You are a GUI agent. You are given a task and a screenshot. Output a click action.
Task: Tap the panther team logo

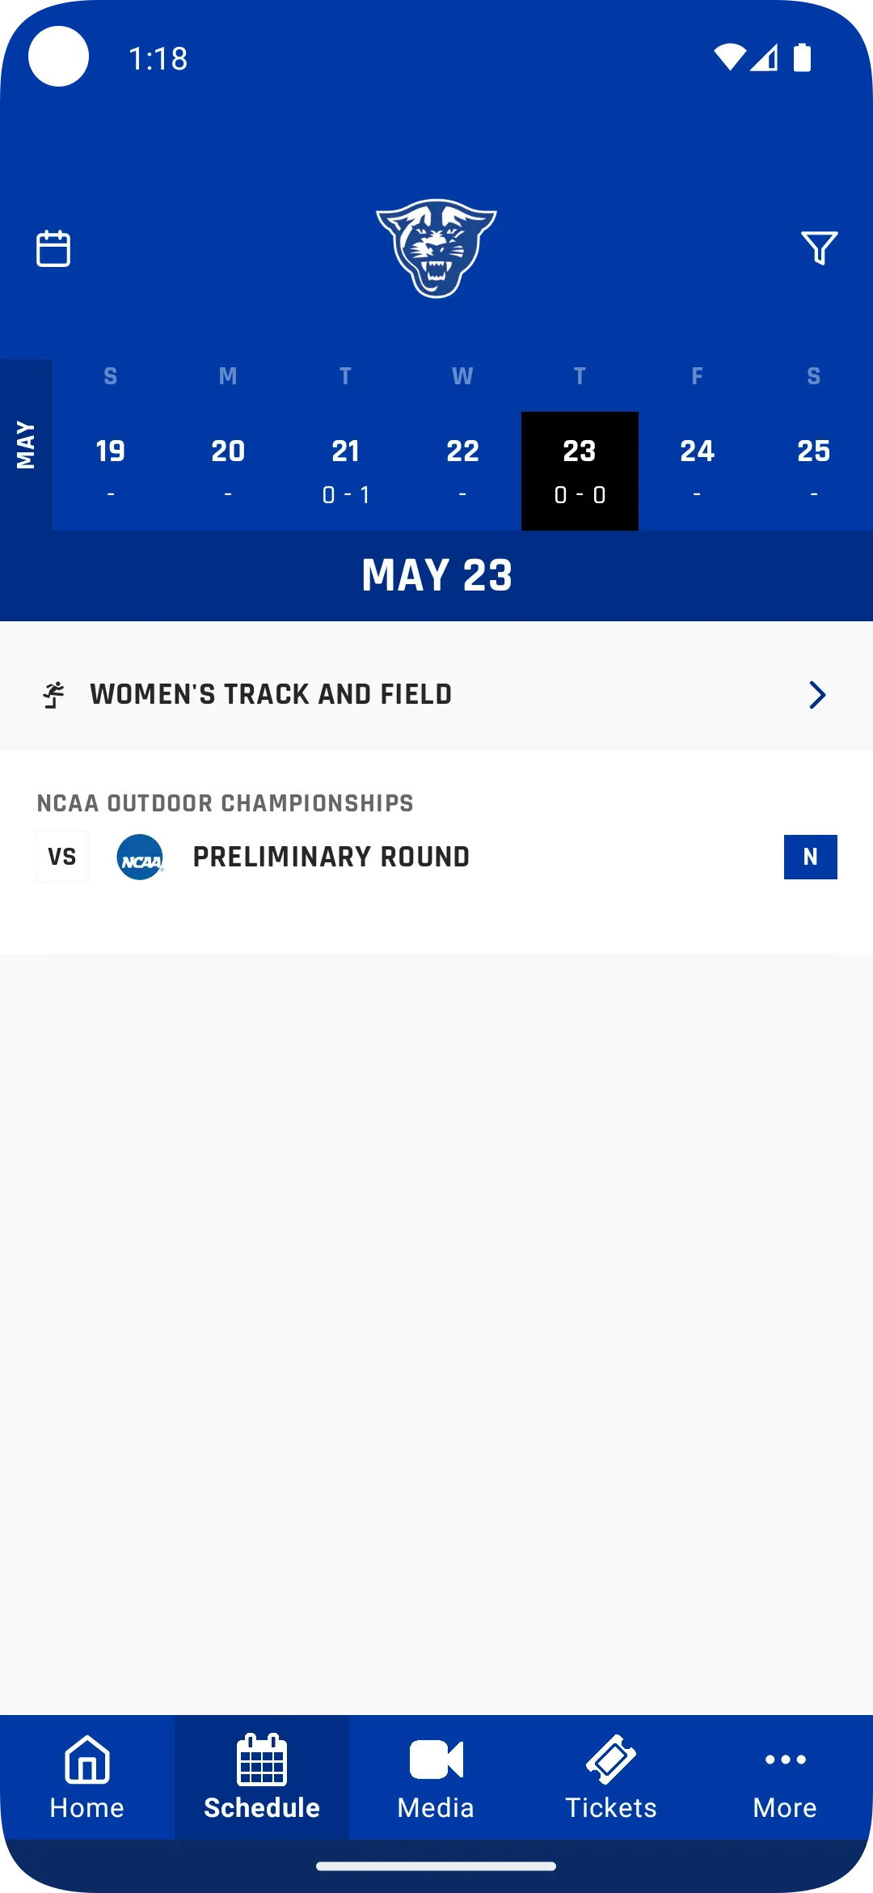[436, 248]
